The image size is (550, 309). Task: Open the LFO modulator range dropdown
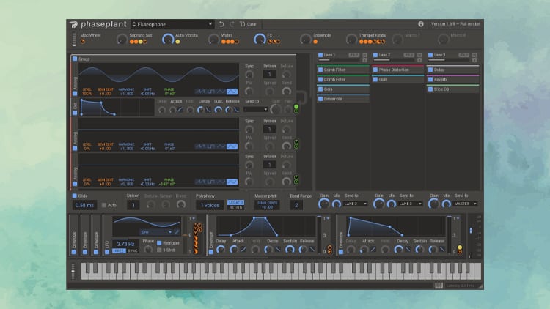(x=192, y=219)
